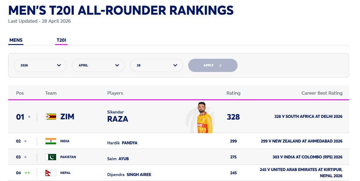Click the no-change dot beside position 02
Image resolution: width=360 pixels, height=181 pixels.
[x=26, y=141]
